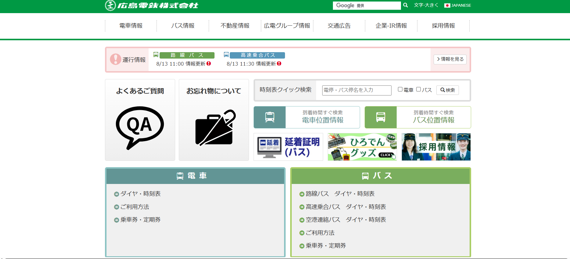Open 電車 ご利用方法 link

(135, 207)
